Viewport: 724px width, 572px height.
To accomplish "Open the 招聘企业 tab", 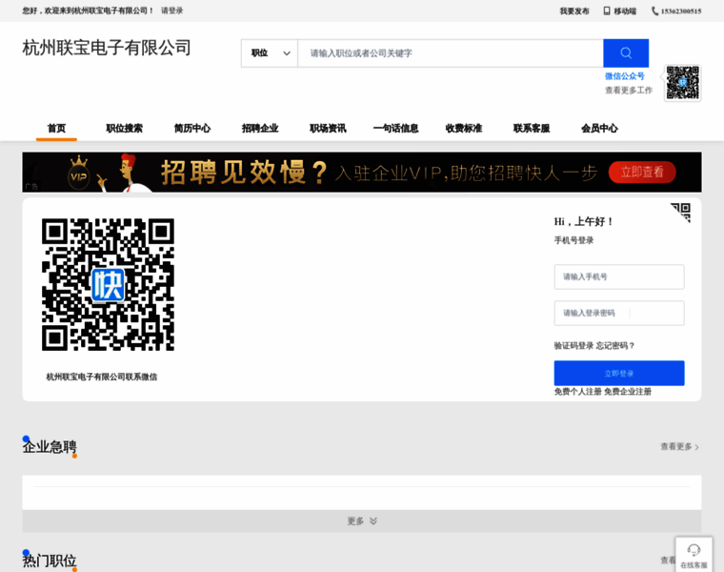I will (260, 128).
